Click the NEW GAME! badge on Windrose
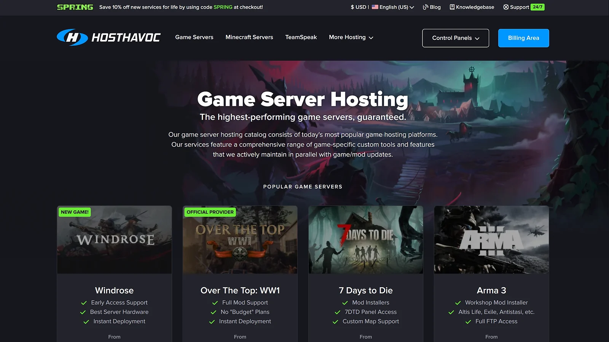This screenshot has height=342, width=609. (x=75, y=212)
